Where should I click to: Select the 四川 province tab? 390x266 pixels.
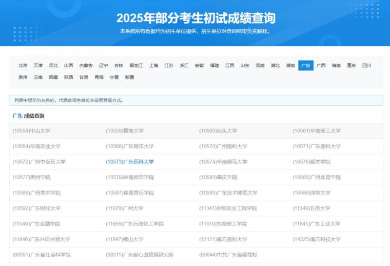(367, 65)
